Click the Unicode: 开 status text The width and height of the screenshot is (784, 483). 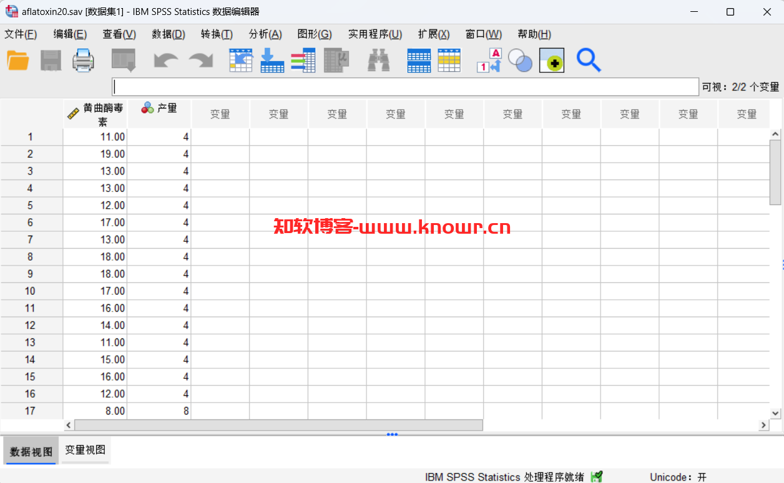point(678,477)
